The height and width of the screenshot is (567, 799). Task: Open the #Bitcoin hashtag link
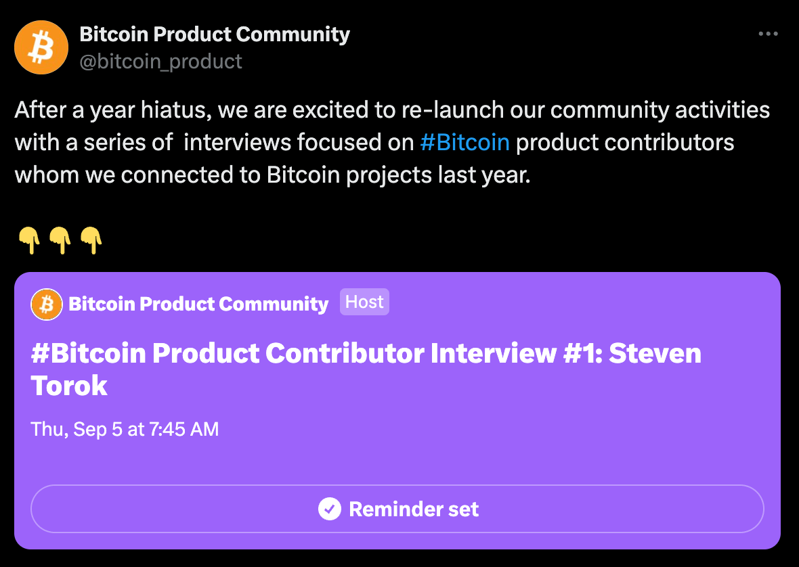click(x=465, y=143)
